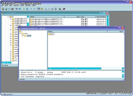This screenshot has height=96, width=133.
Task: Click the Connect toolbar icon
Action: coord(3,9)
